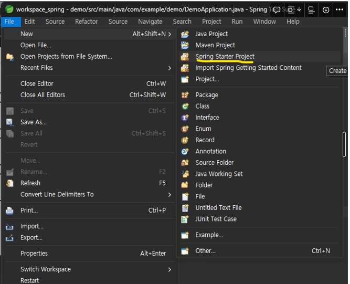Click the Untitled Text File icon
Screen dimensions: 350x284
pos(185,208)
